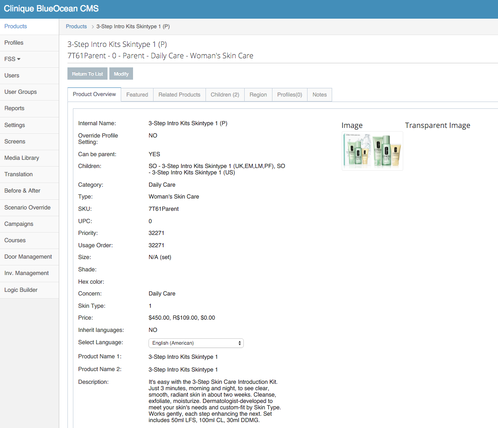Open the Notes tab

point(319,95)
